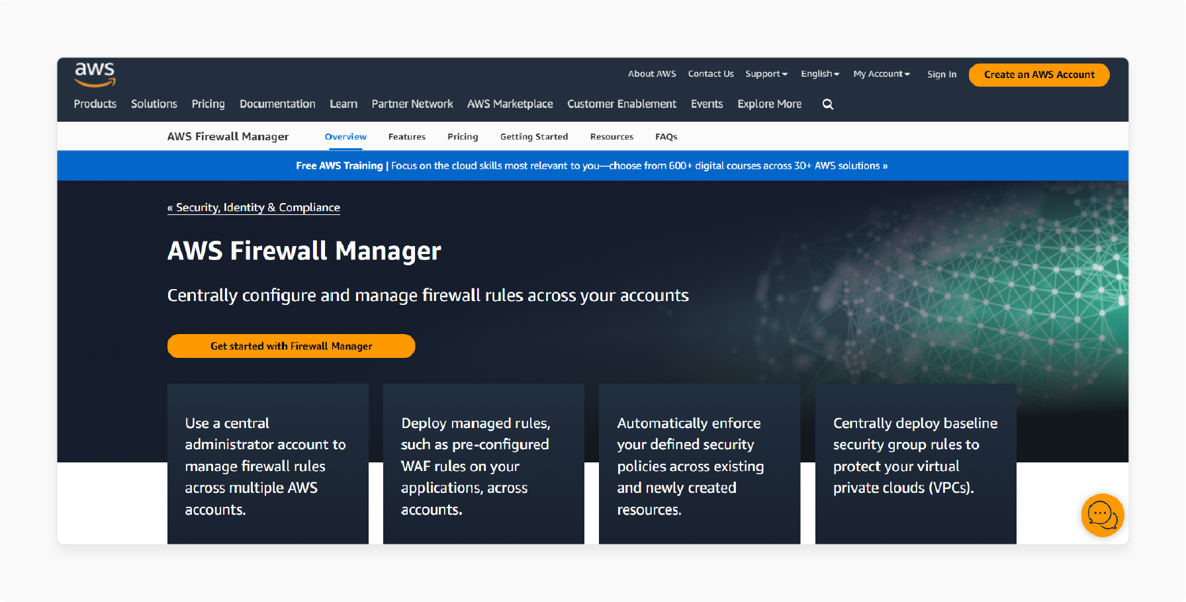Open the AWS Marketplace menu
Image resolution: width=1186 pixels, height=602 pixels.
(x=510, y=104)
